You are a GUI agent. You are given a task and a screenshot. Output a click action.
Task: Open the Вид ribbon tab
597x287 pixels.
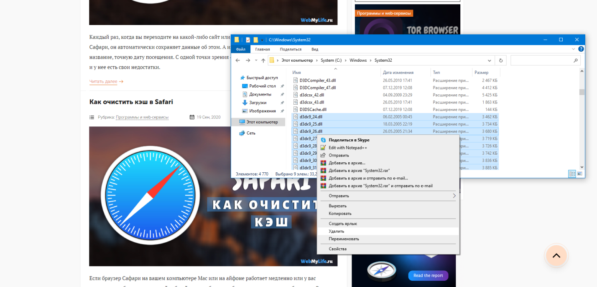click(x=315, y=49)
